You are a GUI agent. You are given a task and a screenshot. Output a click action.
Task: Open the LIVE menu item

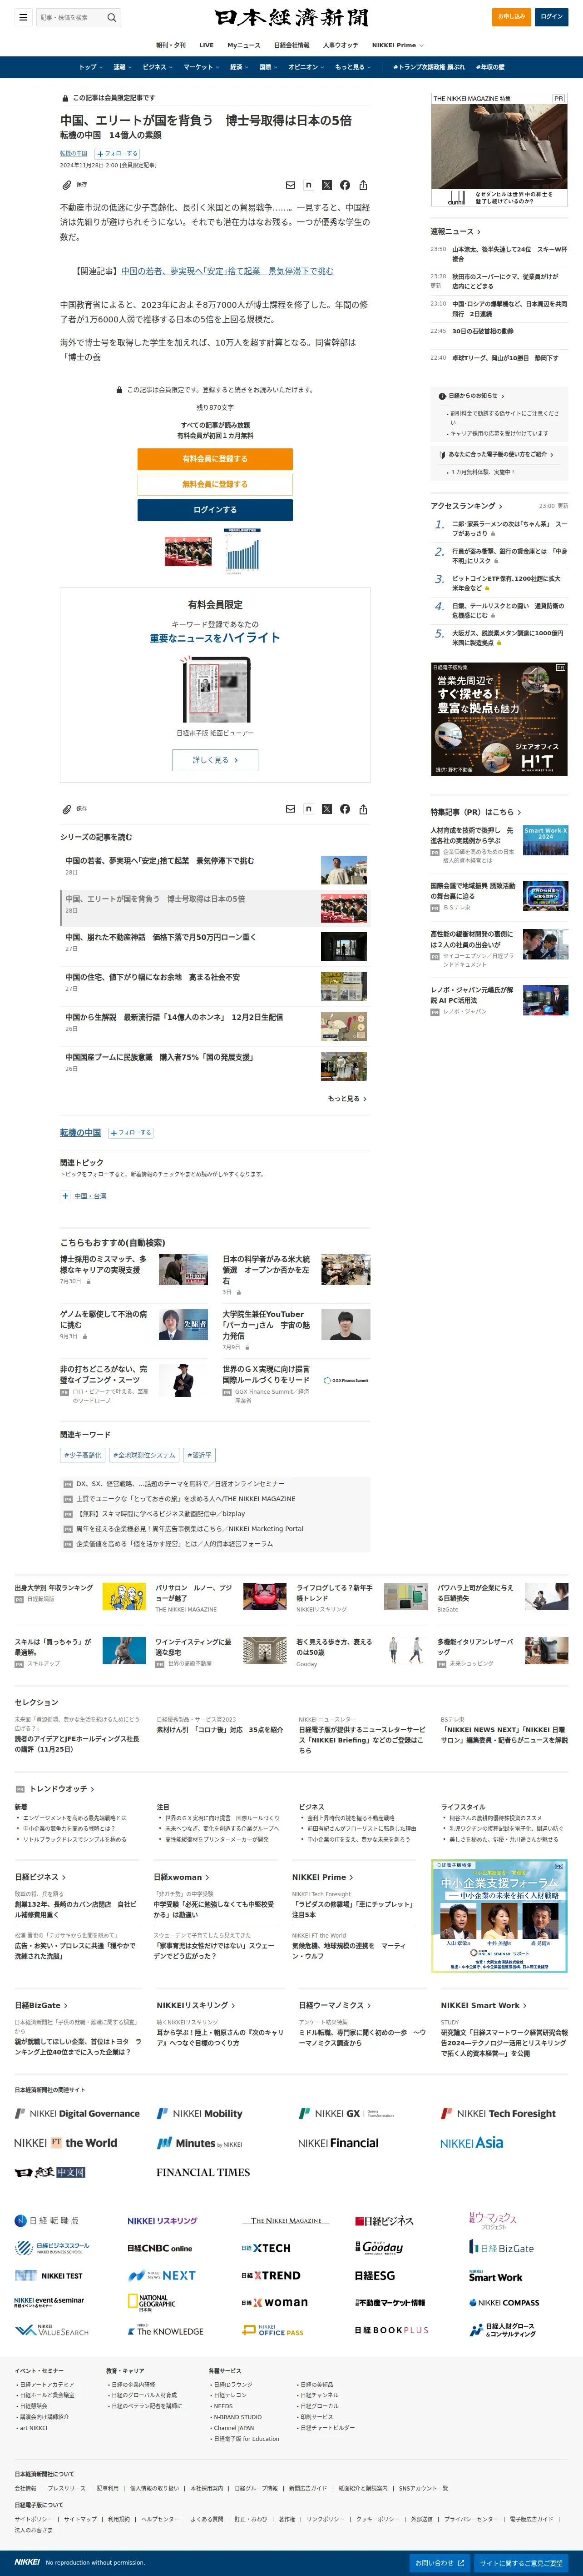[x=207, y=45]
